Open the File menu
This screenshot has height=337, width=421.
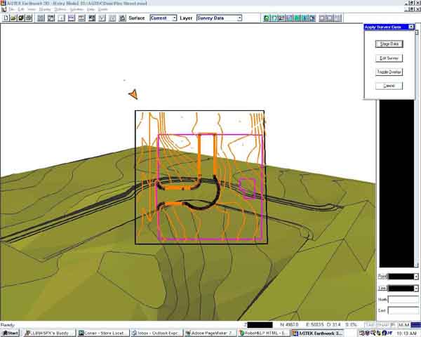point(12,8)
